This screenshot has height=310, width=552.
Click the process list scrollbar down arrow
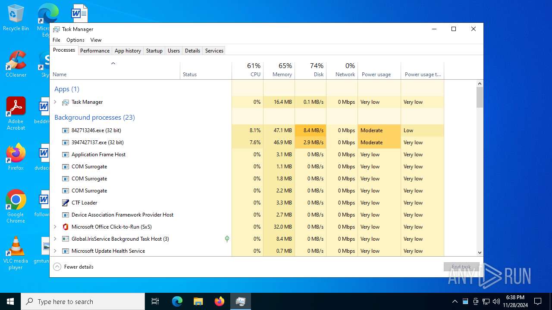pyautogui.click(x=480, y=253)
